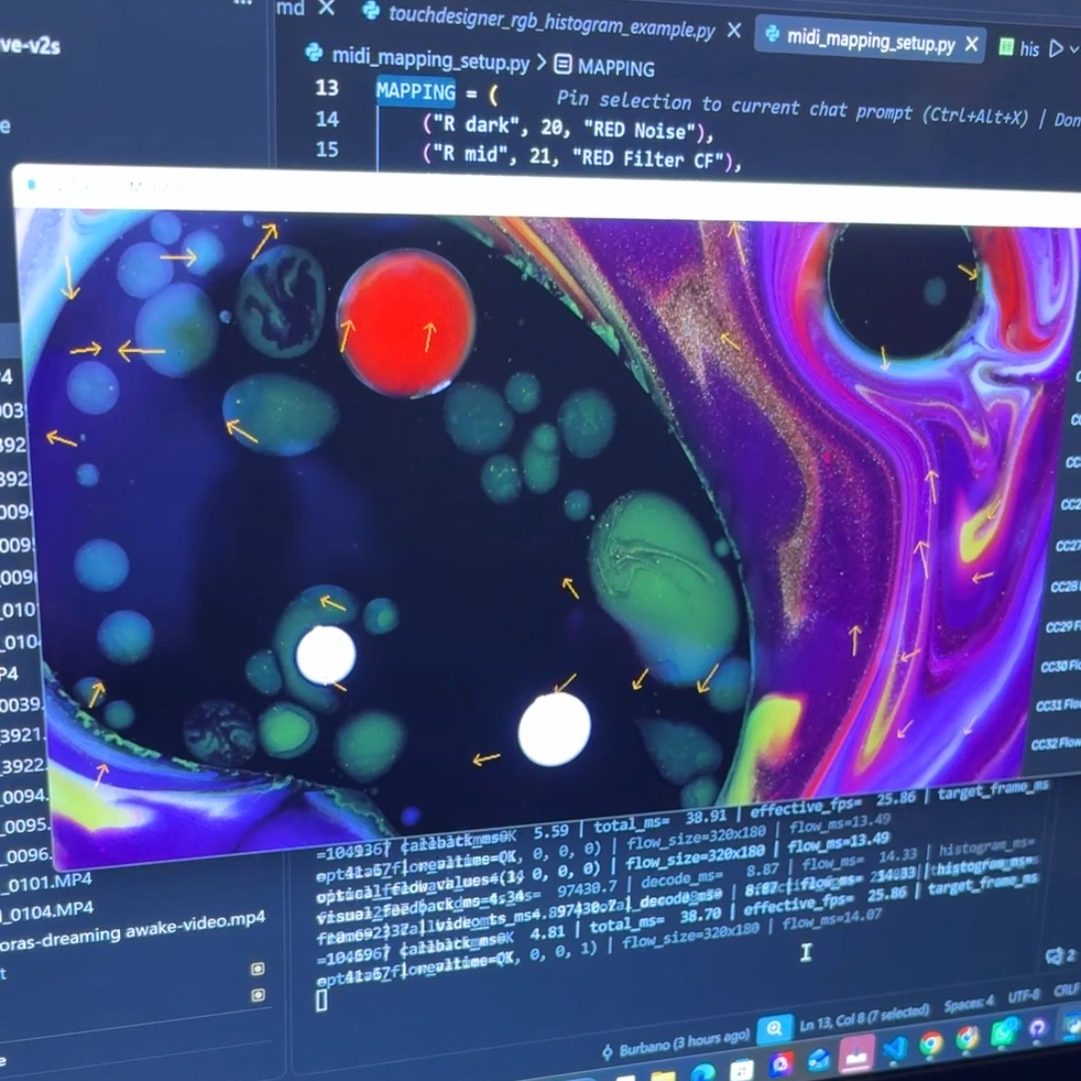Click the upper square icon below the file list
The width and height of the screenshot is (1081, 1081).
click(x=258, y=968)
